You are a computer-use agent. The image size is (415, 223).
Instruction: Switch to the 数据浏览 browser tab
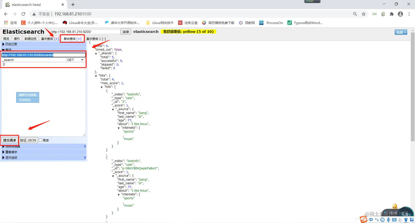pos(30,39)
